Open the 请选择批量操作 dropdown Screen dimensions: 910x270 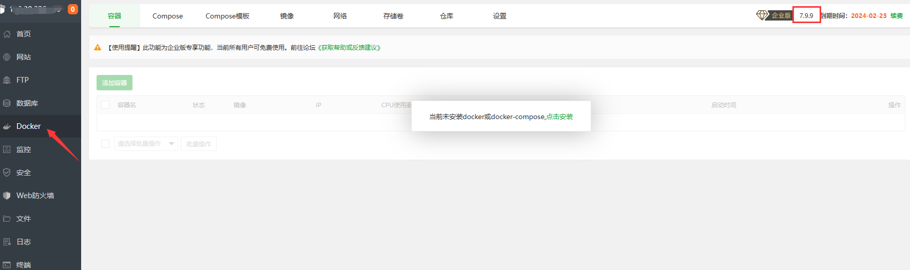tap(146, 144)
